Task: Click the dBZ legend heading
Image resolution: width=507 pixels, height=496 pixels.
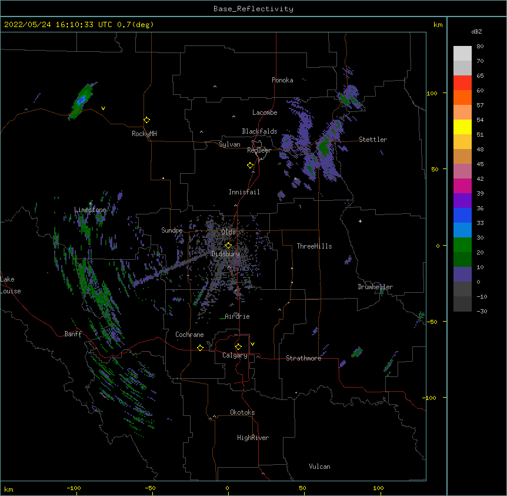Action: coord(476,32)
